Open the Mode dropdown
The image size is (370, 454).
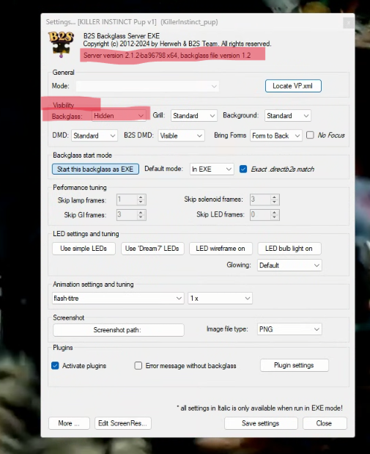click(147, 86)
